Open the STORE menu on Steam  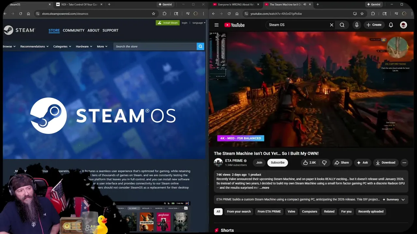click(54, 30)
